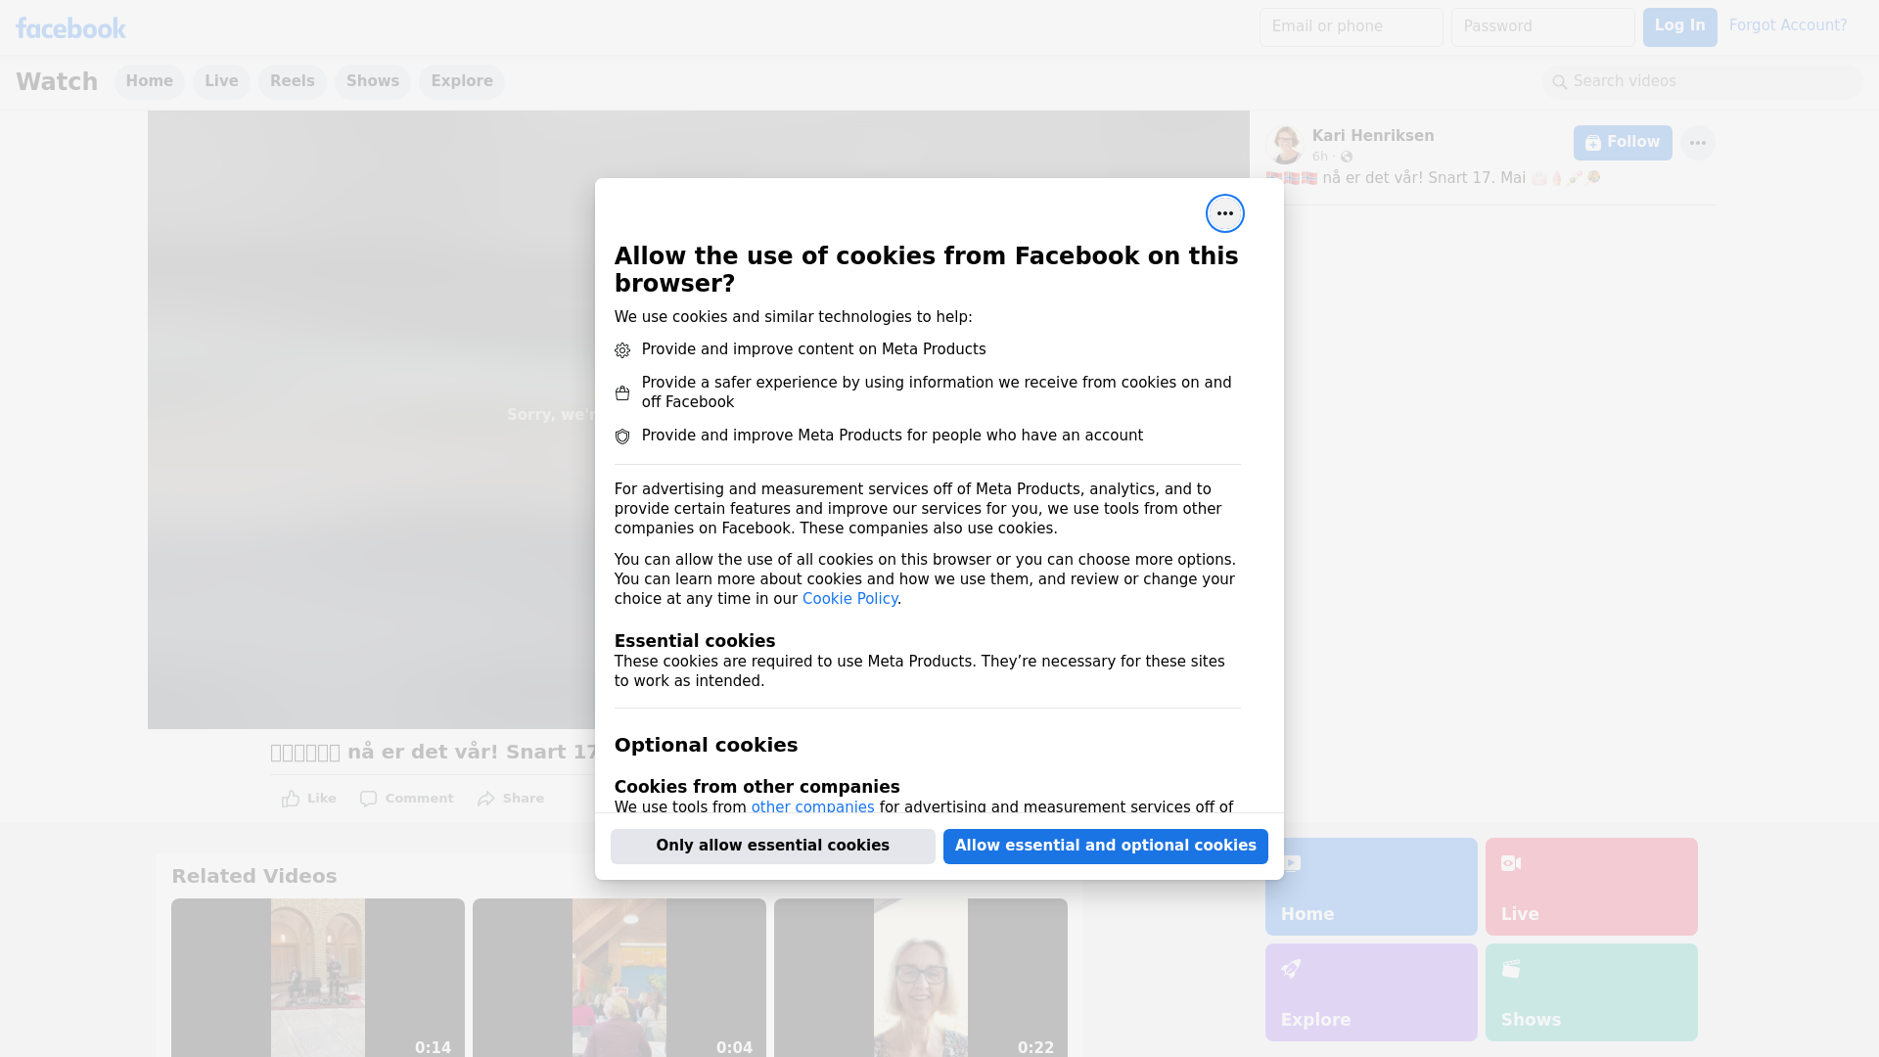
Task: Open the Cookie Policy link
Action: [x=849, y=599]
